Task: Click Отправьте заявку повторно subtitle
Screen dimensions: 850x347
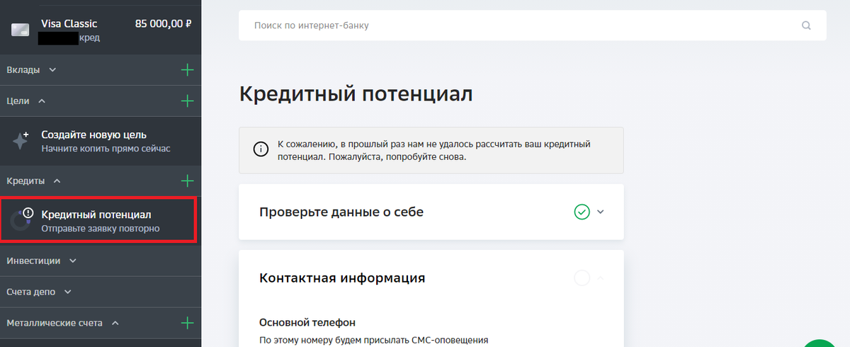Action: pos(101,229)
